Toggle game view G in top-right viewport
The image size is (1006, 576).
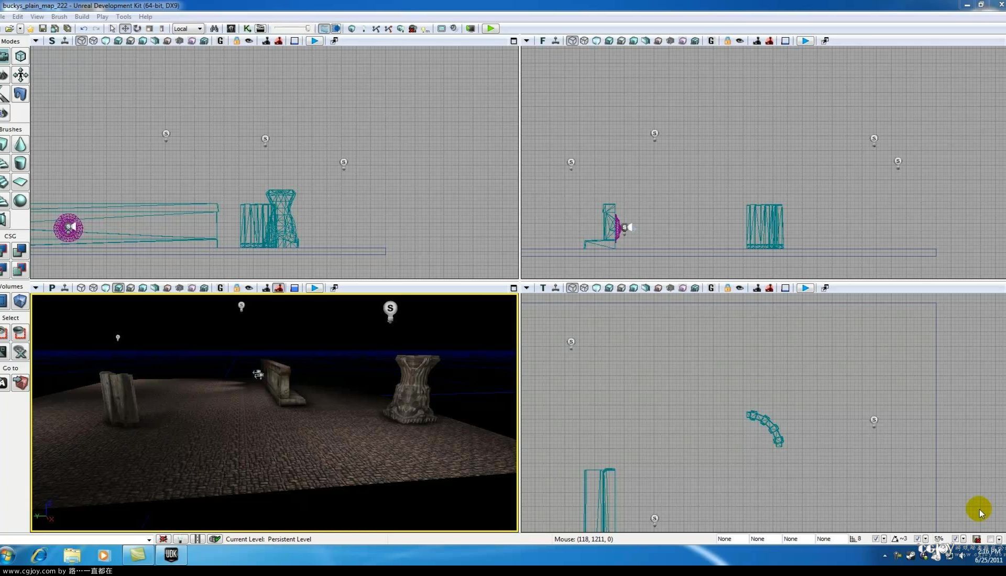click(711, 41)
